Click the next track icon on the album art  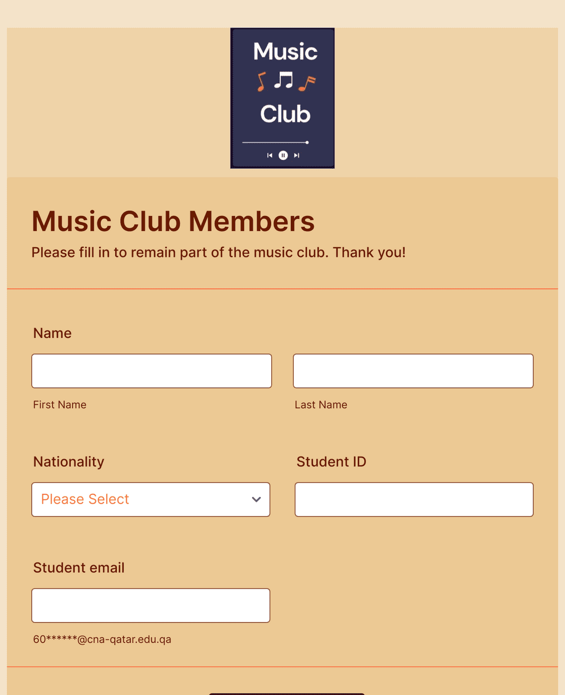coord(297,155)
